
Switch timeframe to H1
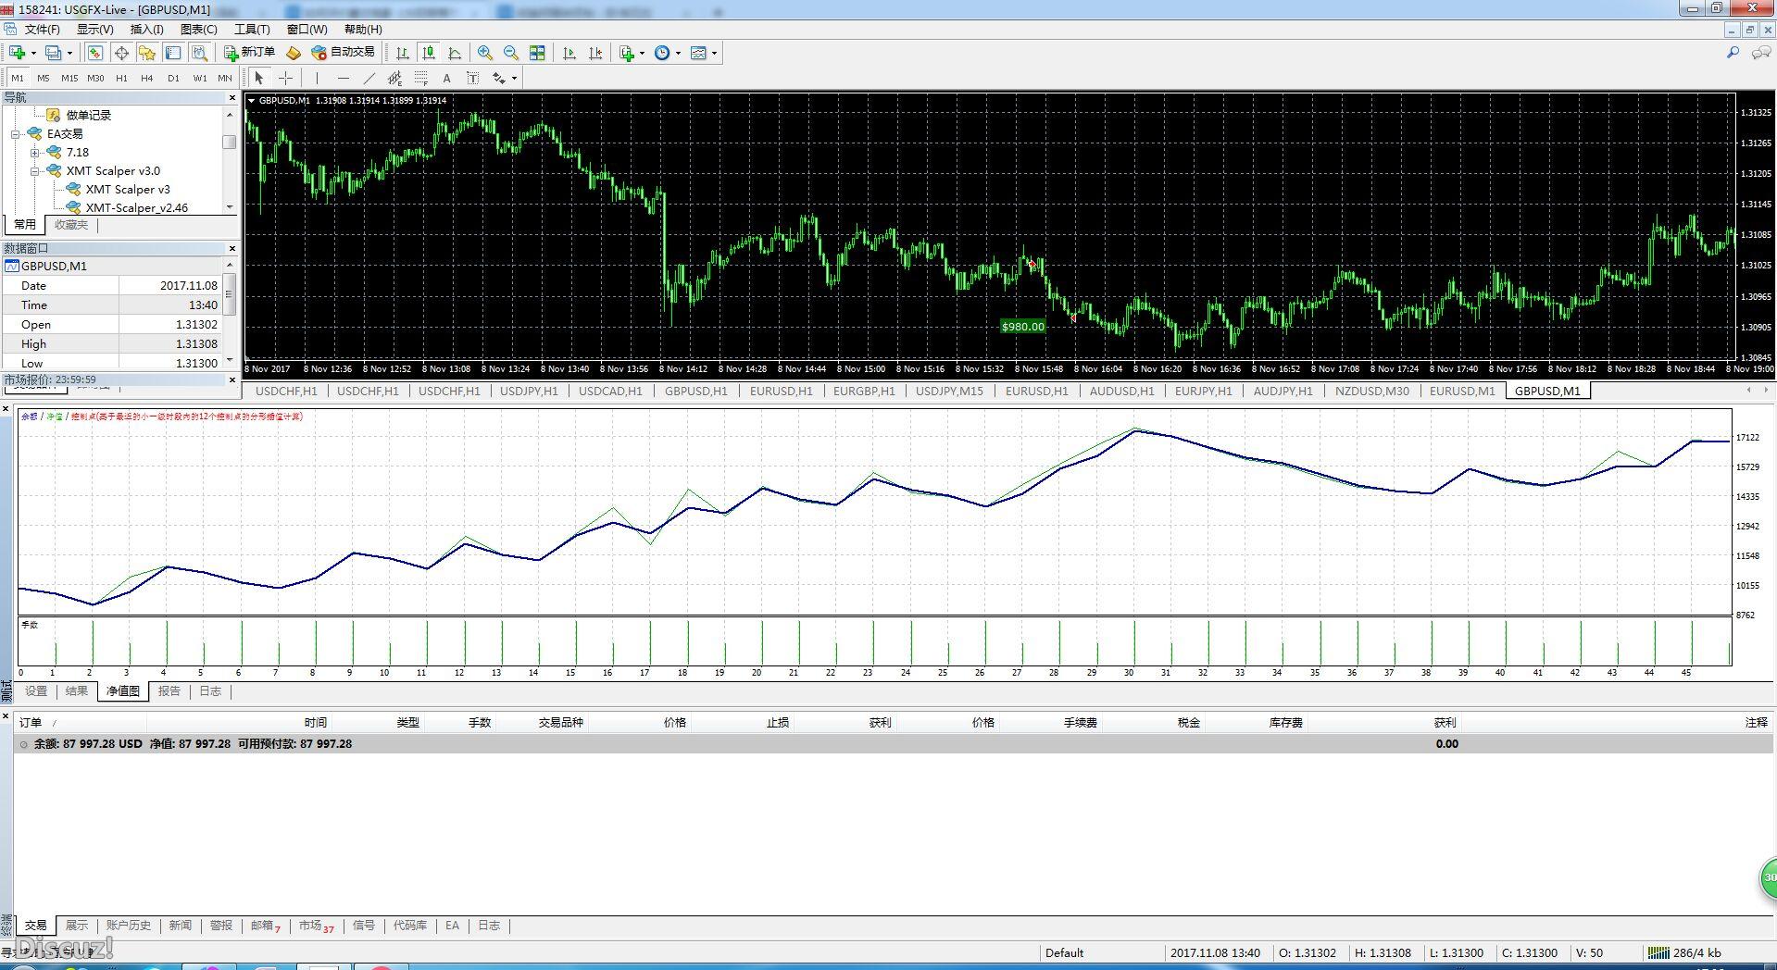(x=121, y=78)
